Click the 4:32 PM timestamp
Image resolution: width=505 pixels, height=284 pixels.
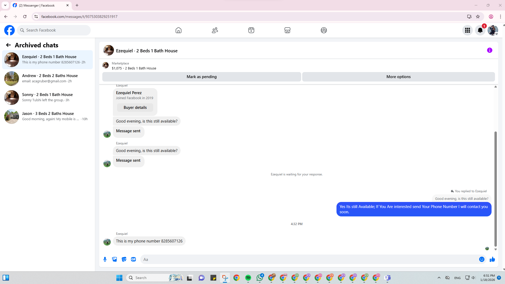pyautogui.click(x=297, y=224)
